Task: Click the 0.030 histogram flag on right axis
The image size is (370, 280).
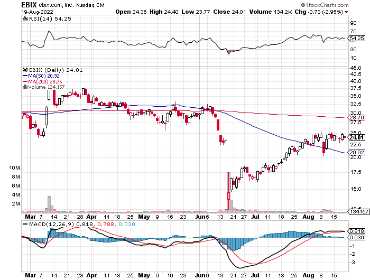Action: tap(357, 237)
